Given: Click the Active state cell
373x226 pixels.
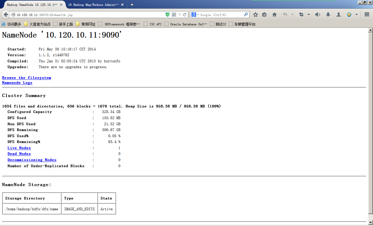Looking at the screenshot, I should click(x=107, y=209).
